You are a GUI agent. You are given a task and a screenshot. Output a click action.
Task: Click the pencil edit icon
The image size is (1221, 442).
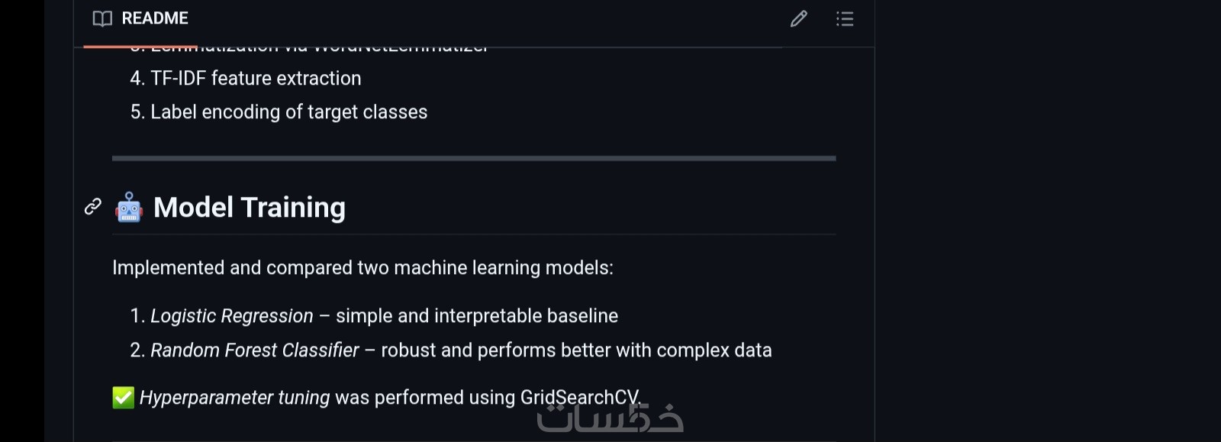[x=798, y=19]
